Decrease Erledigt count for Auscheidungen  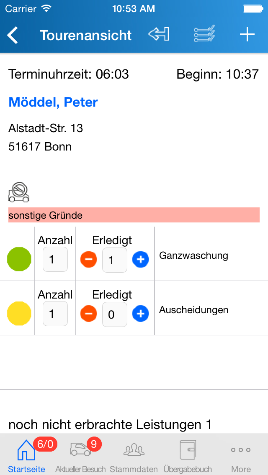coord(89,314)
